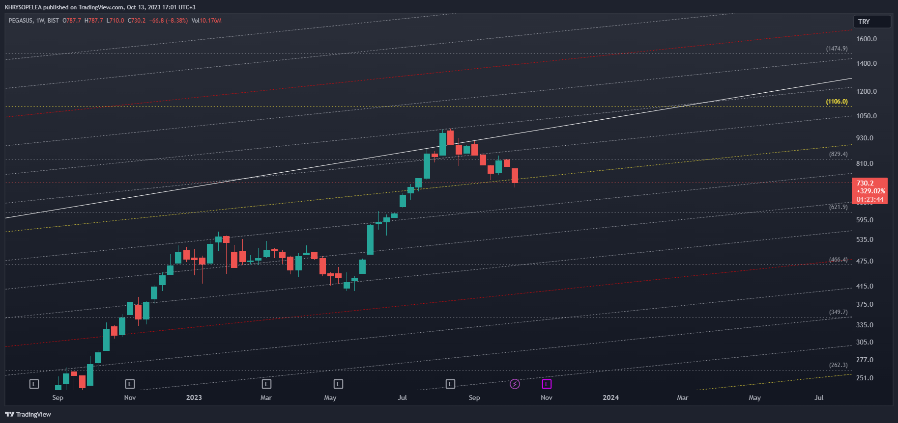The height and width of the screenshot is (423, 898).
Task: Click the purple lightning bolt event icon
Action: (515, 384)
